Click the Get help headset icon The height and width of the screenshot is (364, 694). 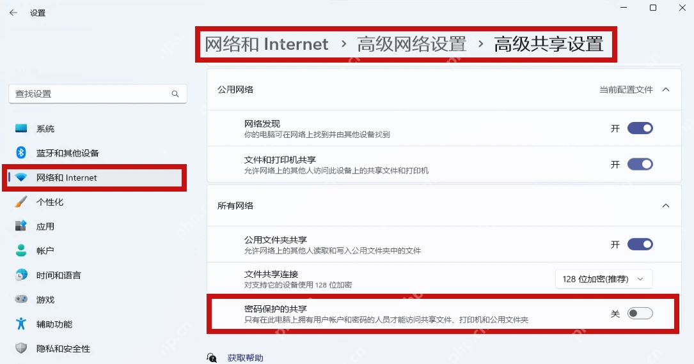click(x=212, y=358)
